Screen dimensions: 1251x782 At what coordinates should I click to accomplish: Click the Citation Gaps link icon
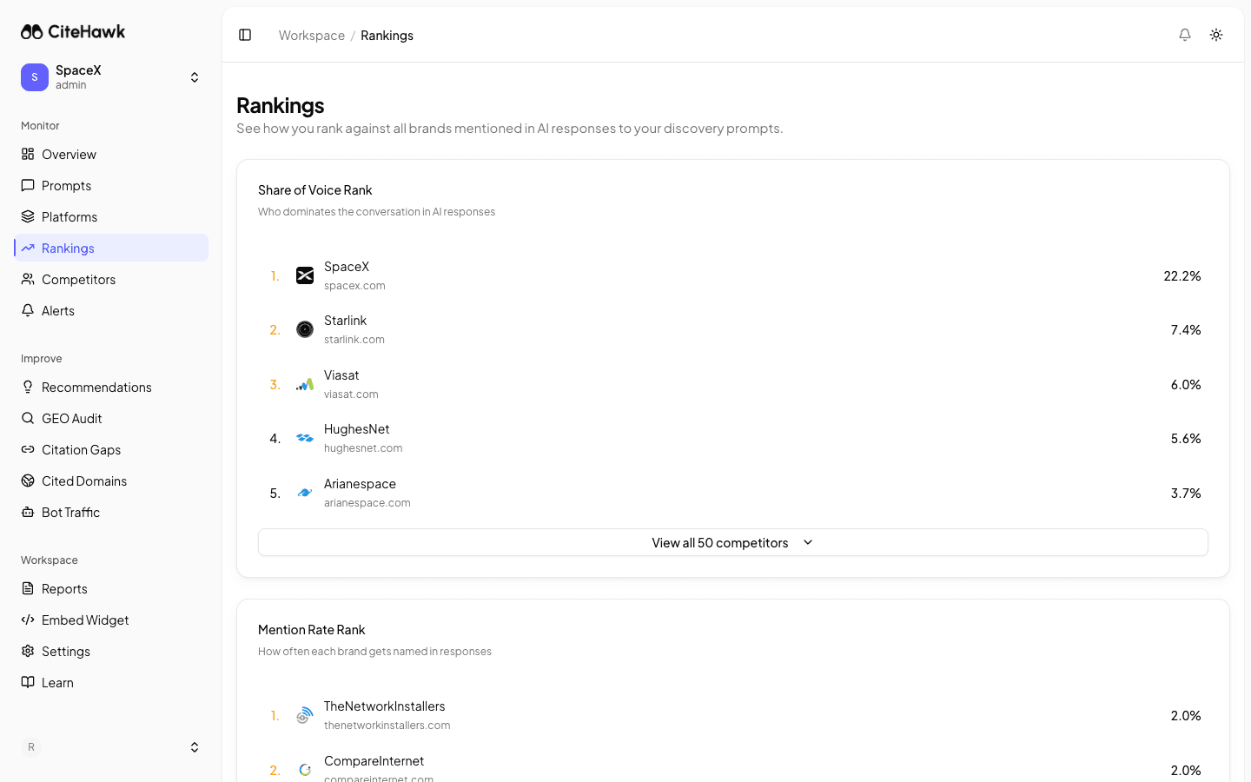click(28, 449)
